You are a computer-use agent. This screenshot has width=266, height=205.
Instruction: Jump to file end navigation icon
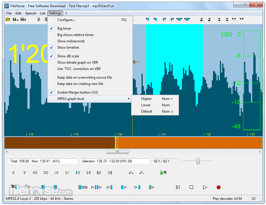tap(110, 173)
